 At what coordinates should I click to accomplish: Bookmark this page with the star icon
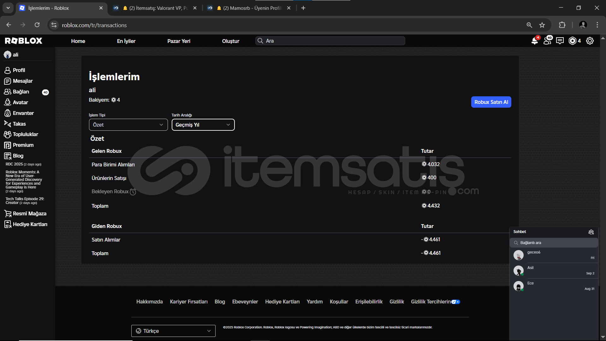pos(542,25)
